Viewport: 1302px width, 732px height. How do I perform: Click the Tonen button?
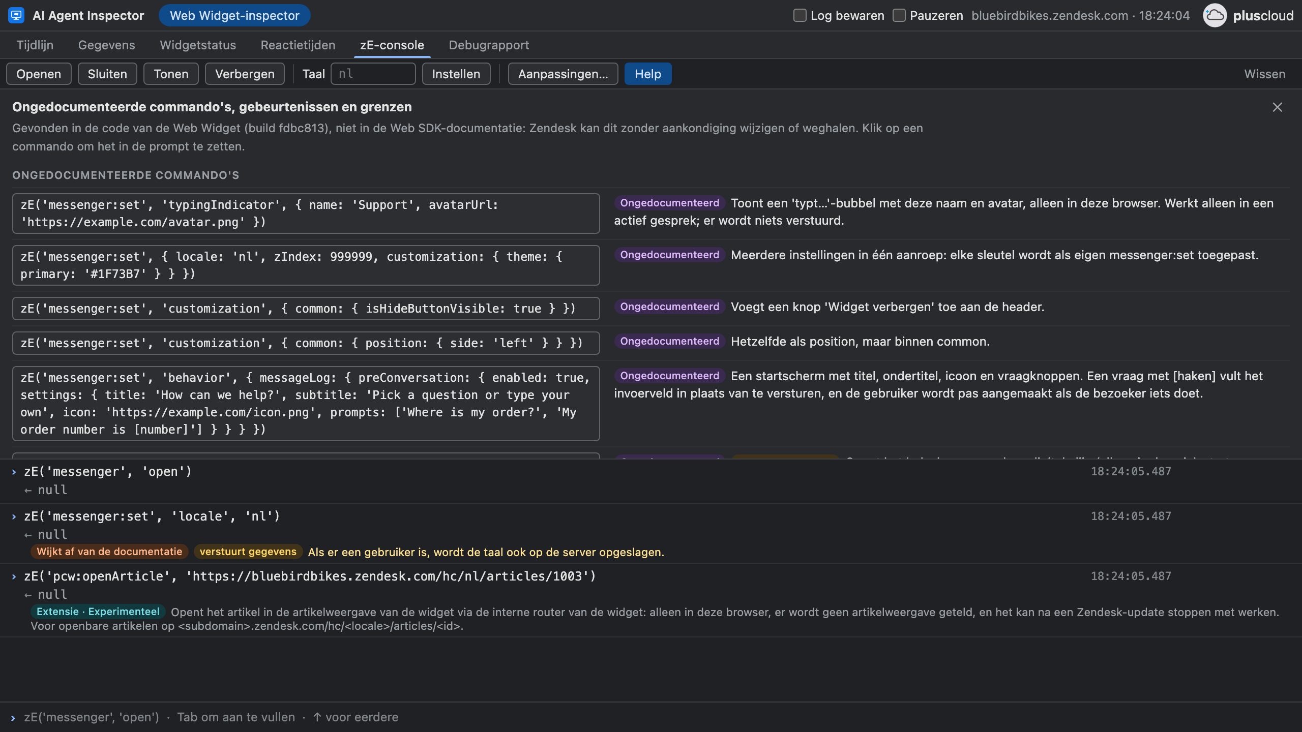(171, 74)
